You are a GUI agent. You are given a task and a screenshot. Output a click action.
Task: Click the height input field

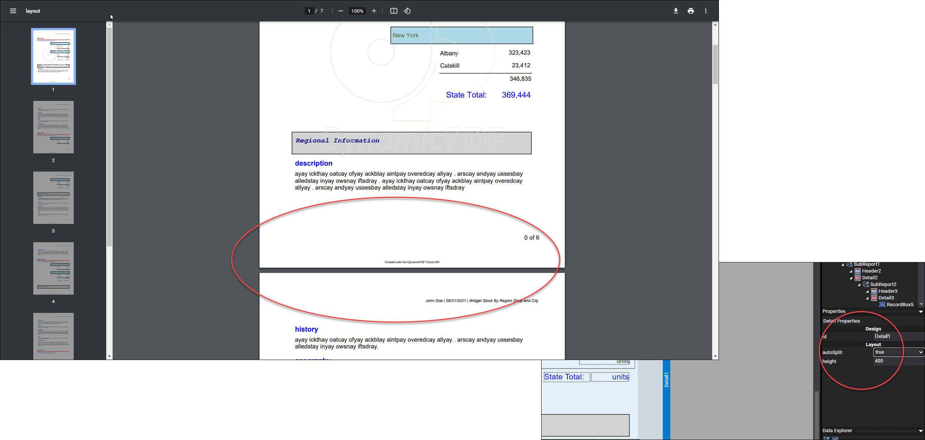coord(898,361)
